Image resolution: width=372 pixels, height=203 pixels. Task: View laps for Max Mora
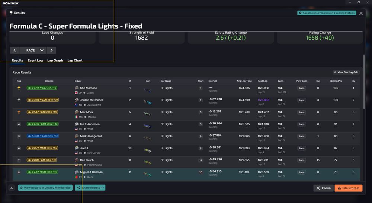pyautogui.click(x=302, y=112)
